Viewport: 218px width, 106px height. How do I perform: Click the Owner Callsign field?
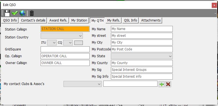(x=65, y=63)
